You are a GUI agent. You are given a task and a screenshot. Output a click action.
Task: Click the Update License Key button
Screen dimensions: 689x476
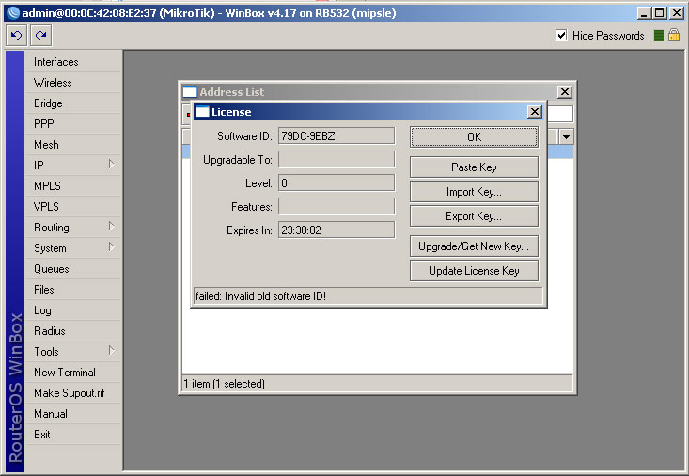coord(474,271)
